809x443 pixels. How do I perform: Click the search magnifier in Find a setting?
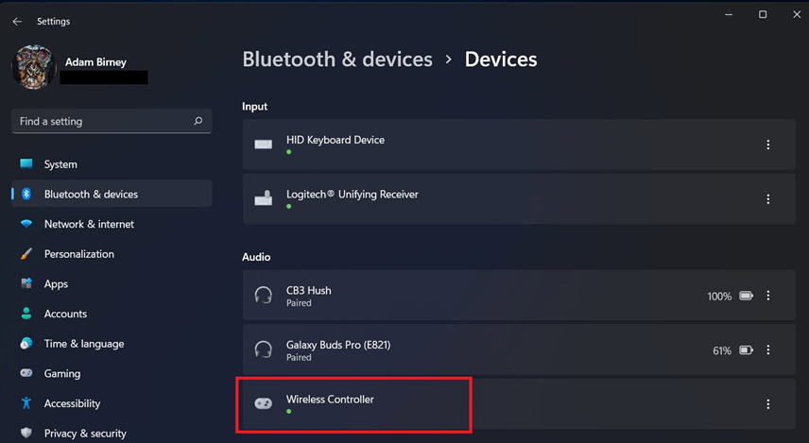pyautogui.click(x=198, y=121)
